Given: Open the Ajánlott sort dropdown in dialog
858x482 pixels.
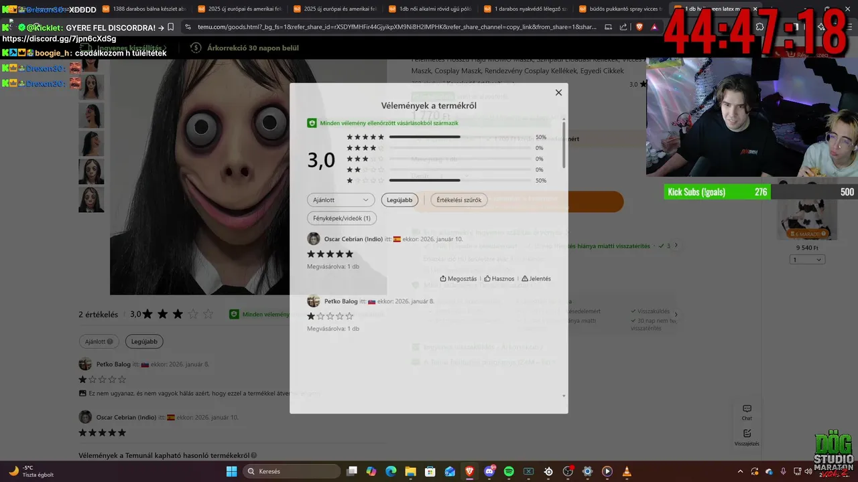Looking at the screenshot, I should [341, 199].
